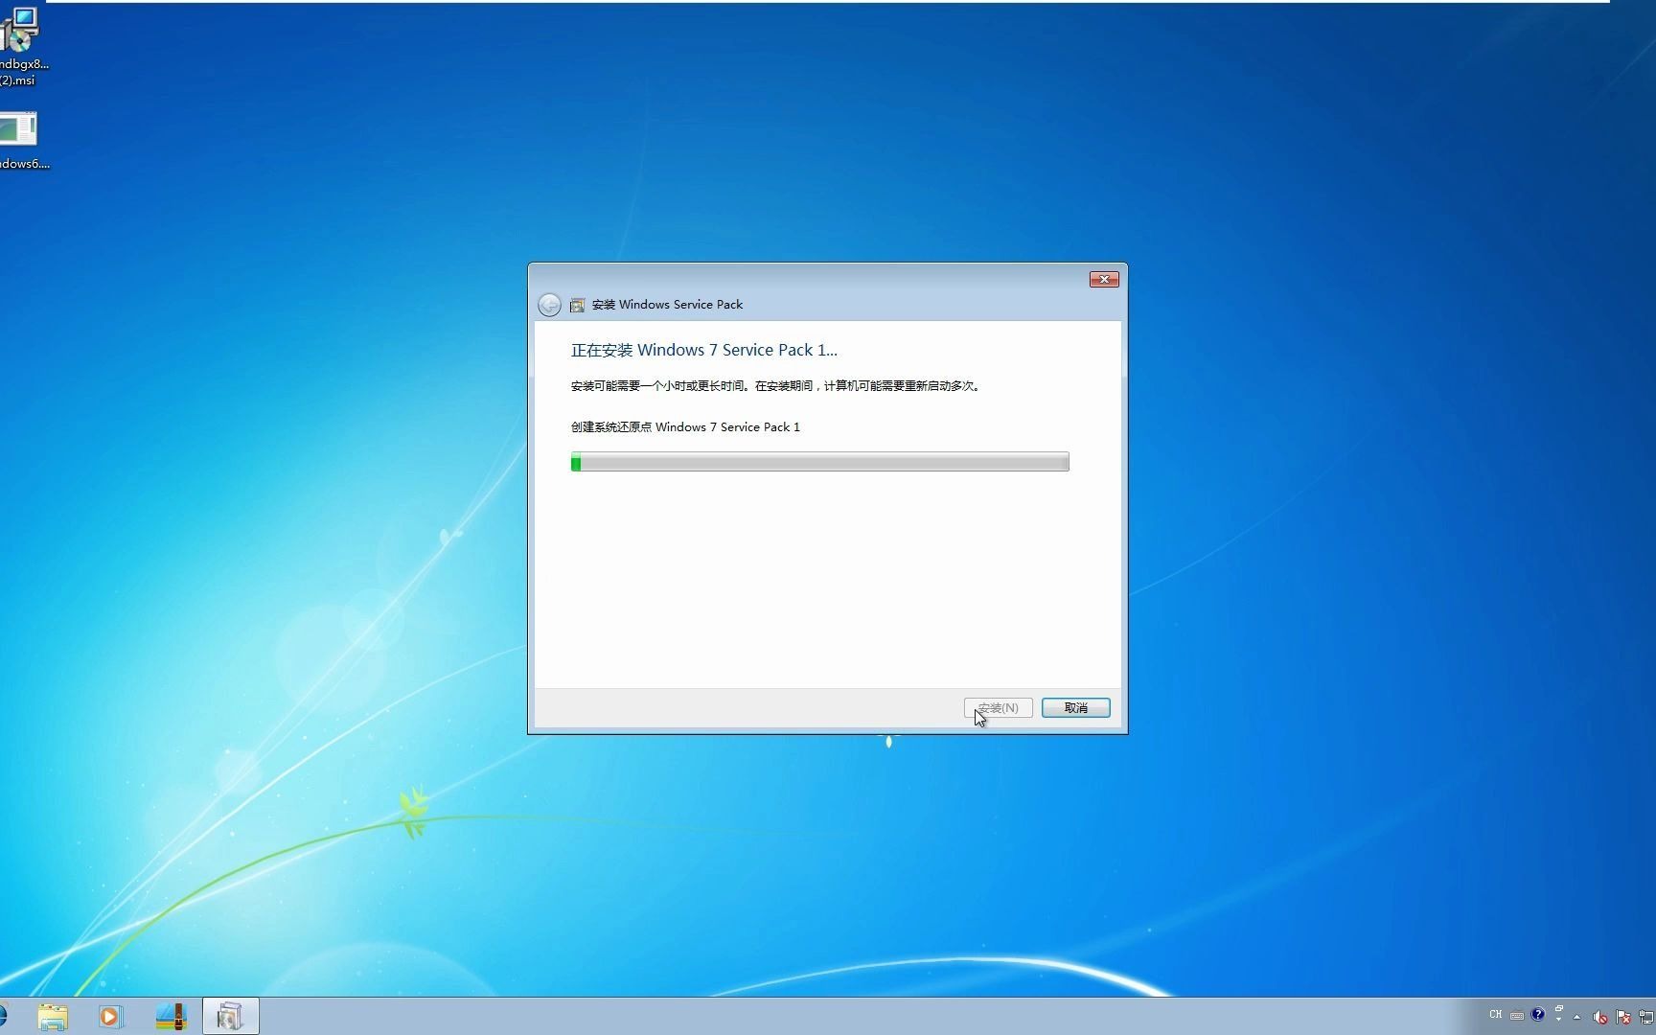Click the CH input language indicator
The image size is (1656, 1035).
tap(1495, 1014)
